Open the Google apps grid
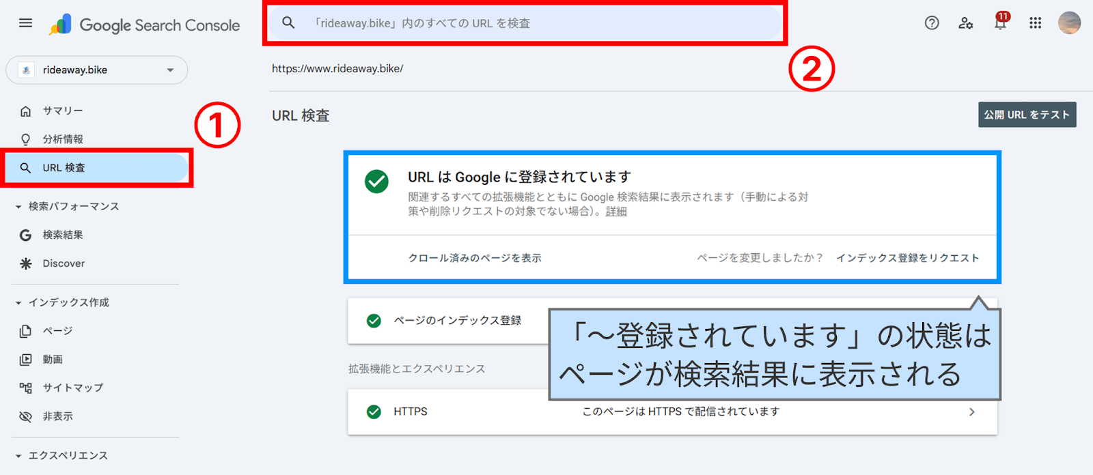This screenshot has width=1093, height=475. click(x=1036, y=23)
